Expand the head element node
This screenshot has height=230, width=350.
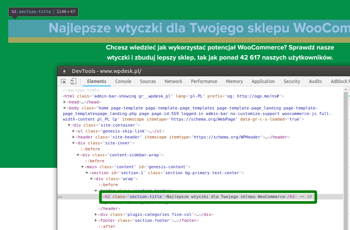click(x=64, y=102)
